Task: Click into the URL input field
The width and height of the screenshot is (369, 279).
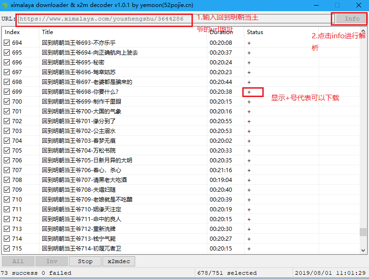Action: (x=177, y=19)
